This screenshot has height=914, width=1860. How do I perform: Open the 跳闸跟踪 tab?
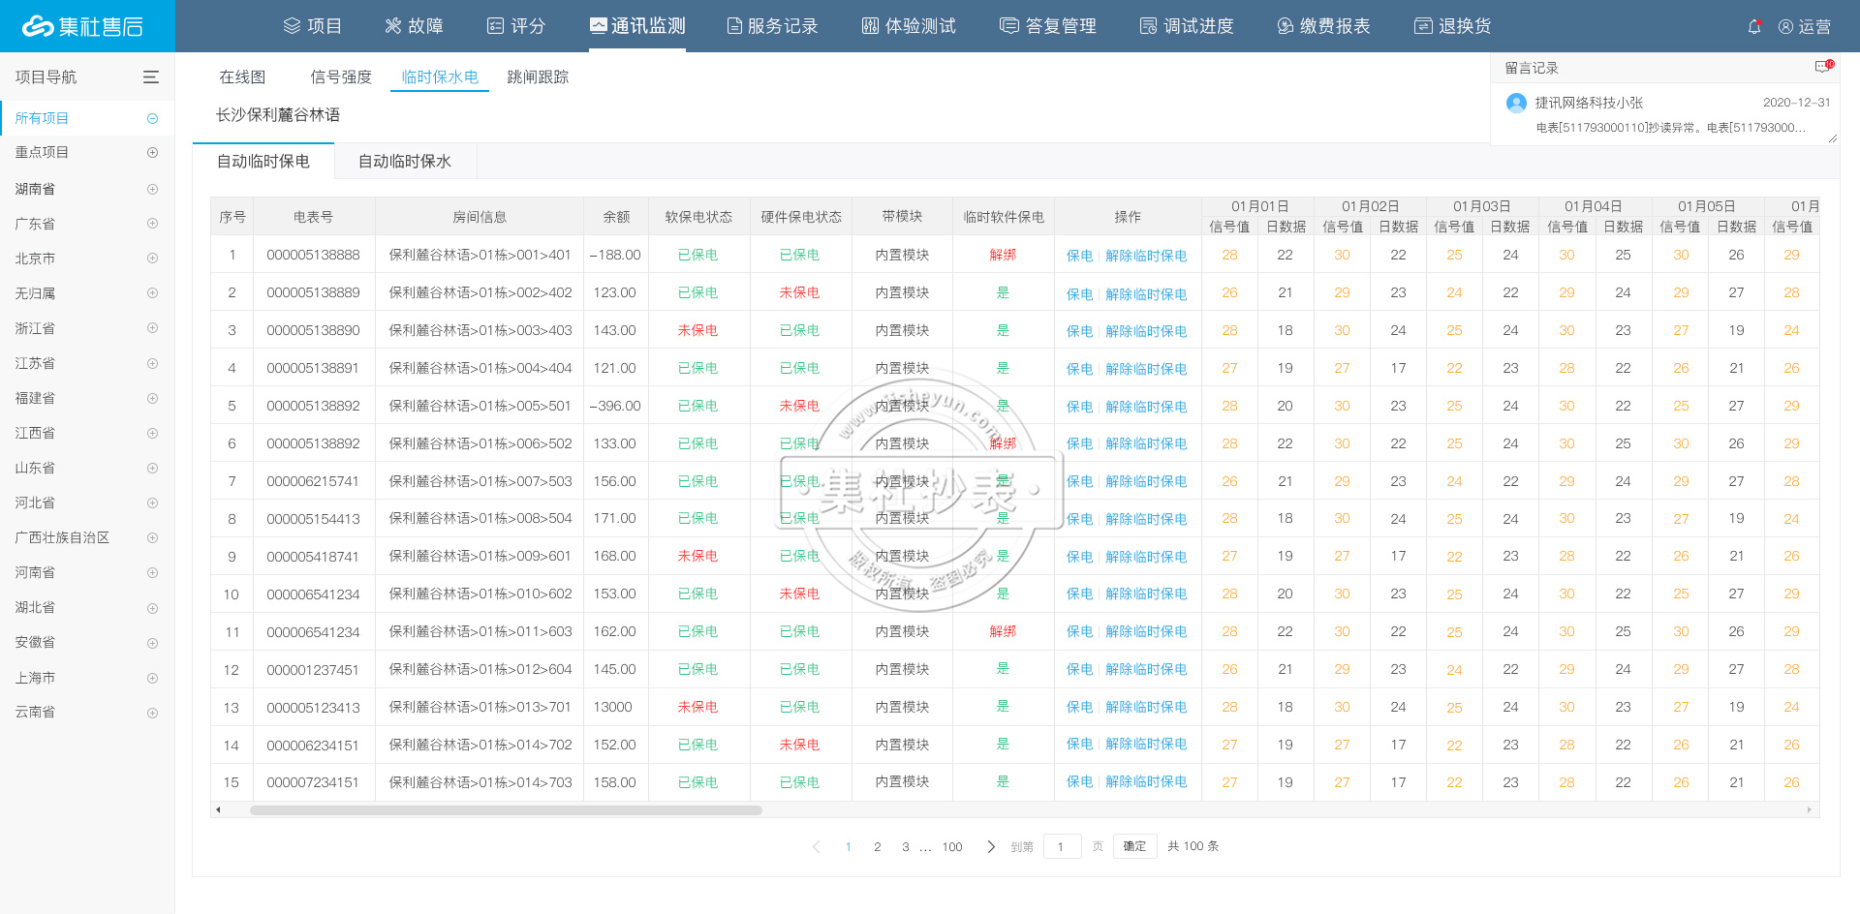click(538, 77)
